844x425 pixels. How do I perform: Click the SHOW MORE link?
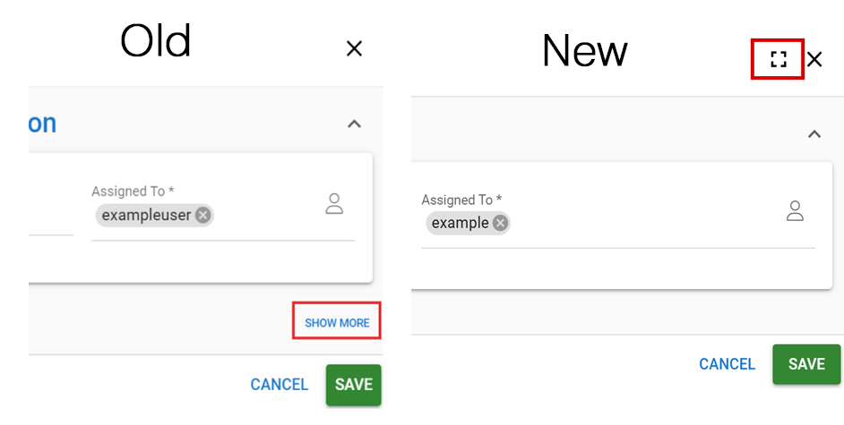(x=337, y=323)
